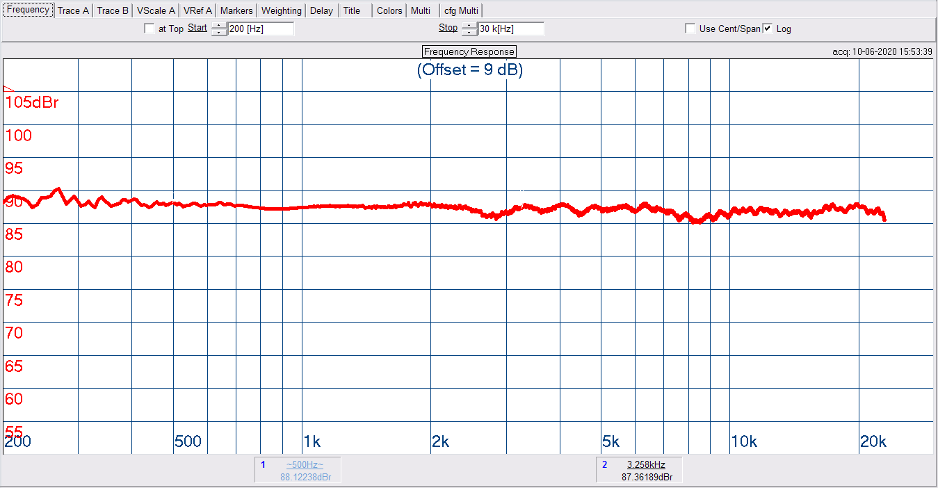This screenshot has height=488, width=938.
Task: Open the Trace B tab
Action: pyautogui.click(x=113, y=10)
